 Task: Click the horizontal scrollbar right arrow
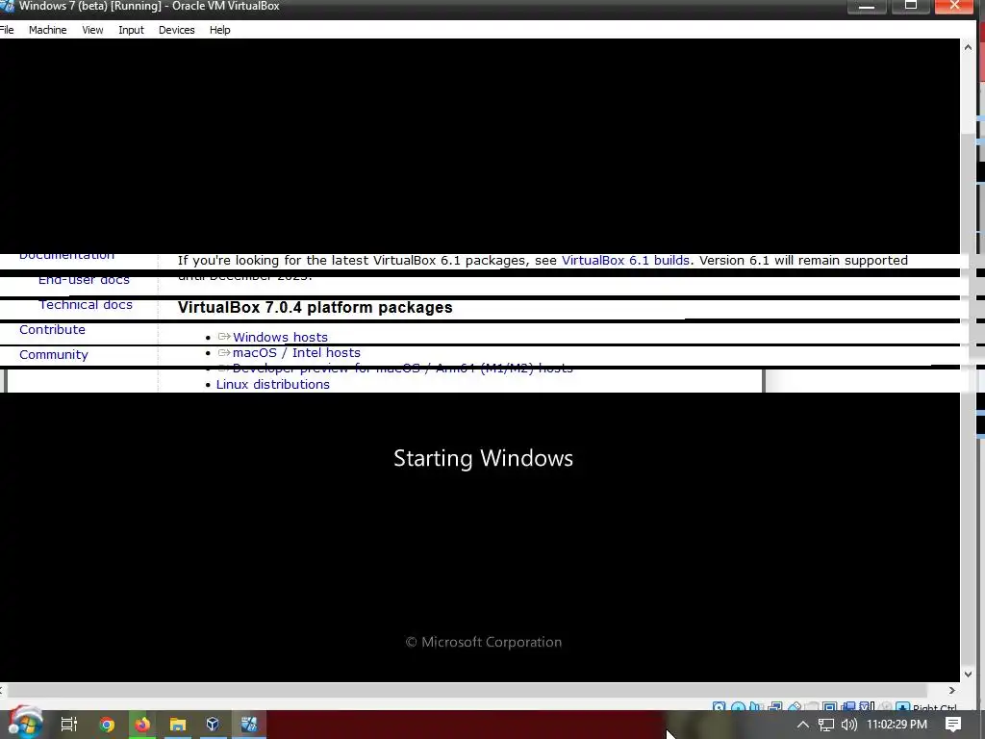click(x=951, y=690)
